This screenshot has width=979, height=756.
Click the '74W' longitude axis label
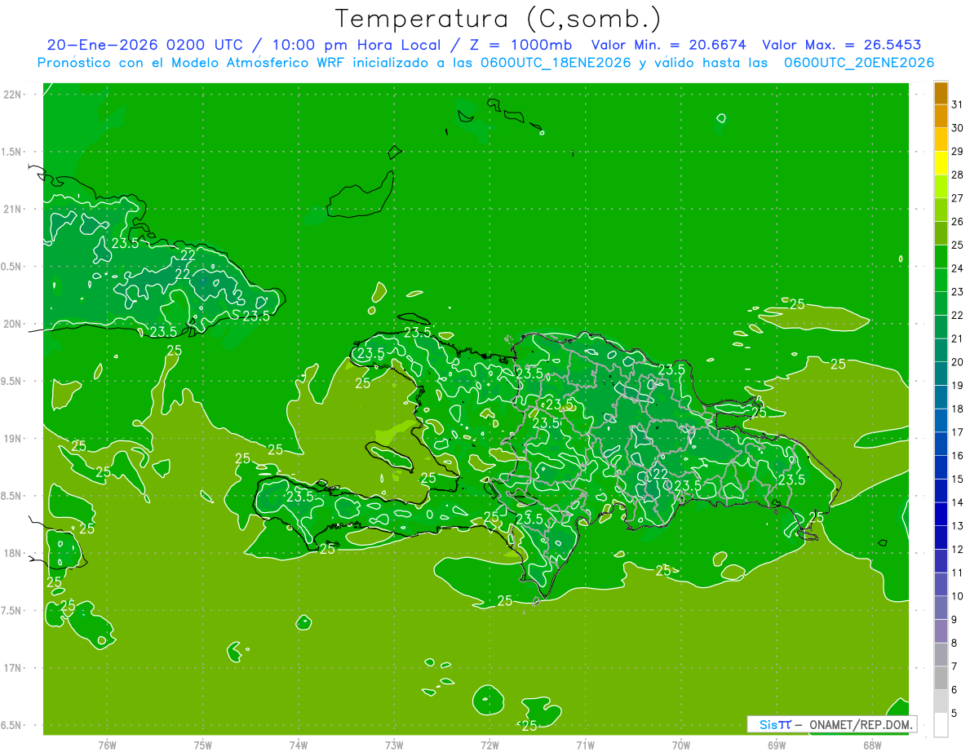click(299, 745)
